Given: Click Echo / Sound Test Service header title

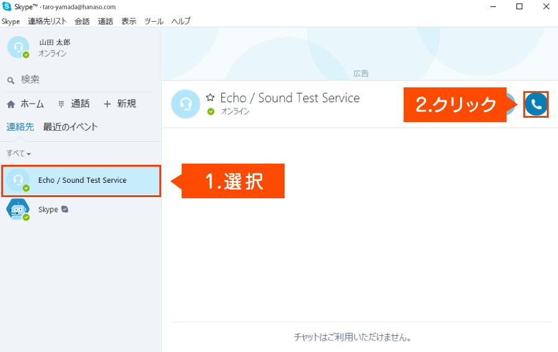Looking at the screenshot, I should pyautogui.click(x=290, y=98).
